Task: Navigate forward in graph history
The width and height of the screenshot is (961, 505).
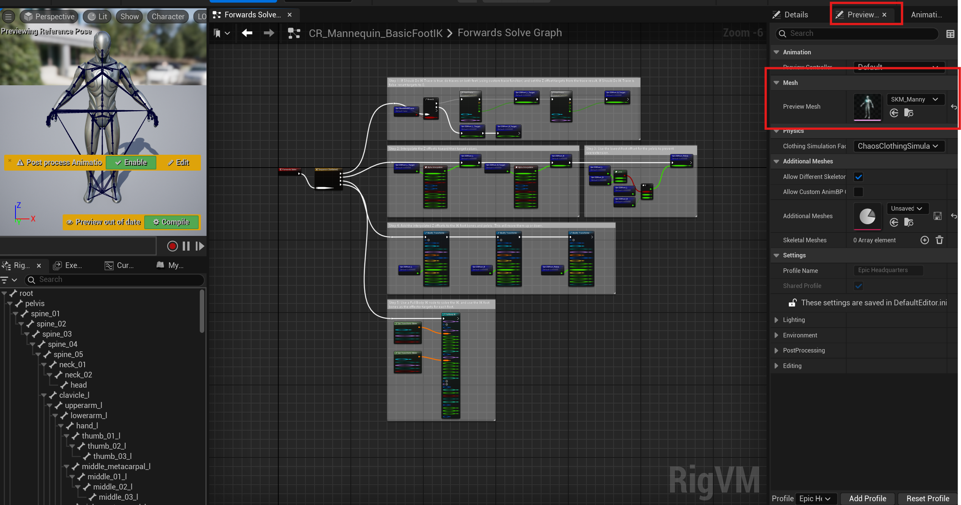Action: click(x=269, y=33)
